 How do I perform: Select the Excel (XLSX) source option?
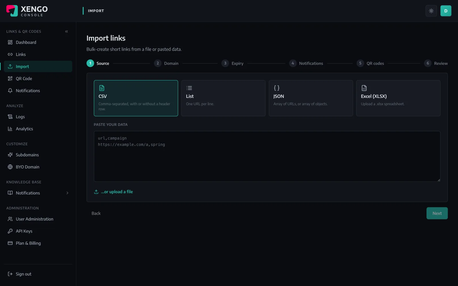[x=398, y=98]
